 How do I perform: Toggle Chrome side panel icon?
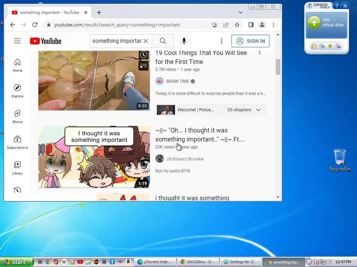[x=251, y=25]
